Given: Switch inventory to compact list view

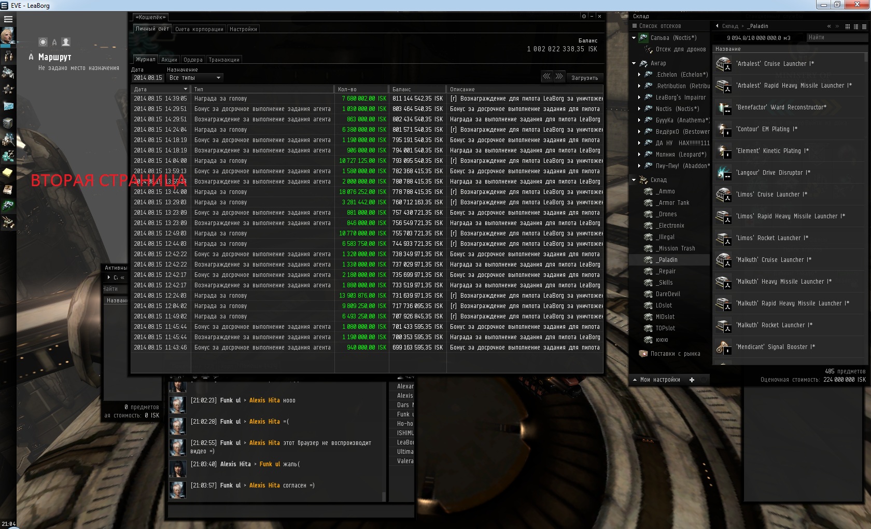Looking at the screenshot, I should coord(864,26).
